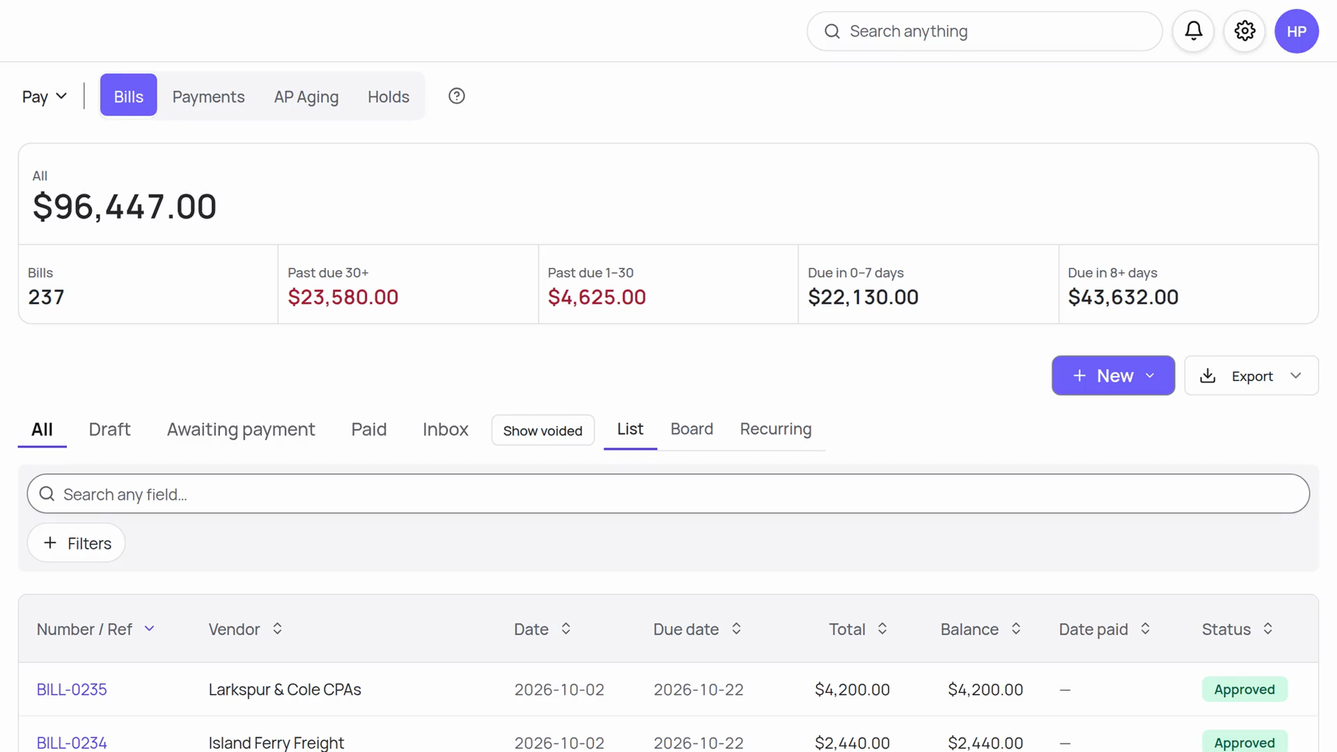The height and width of the screenshot is (752, 1337).
Task: Focus the Search any field input
Action: pos(668,494)
